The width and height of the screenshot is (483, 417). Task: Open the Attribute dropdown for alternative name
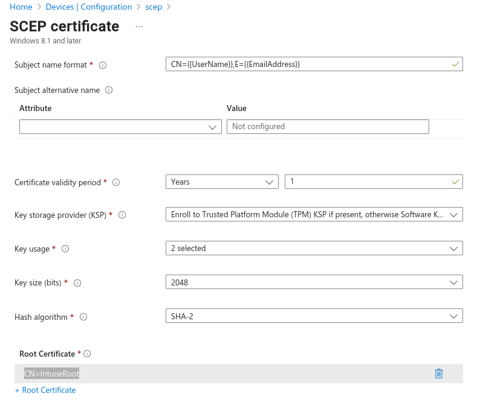tap(120, 127)
